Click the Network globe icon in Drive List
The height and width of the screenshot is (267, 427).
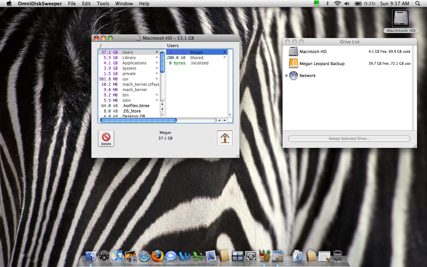294,75
